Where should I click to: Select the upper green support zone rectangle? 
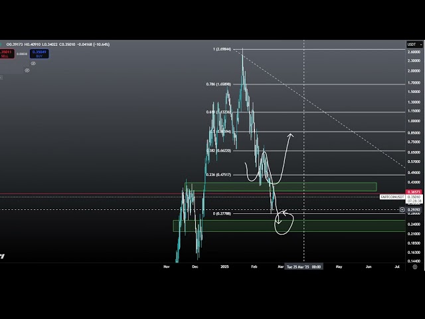coord(332,187)
